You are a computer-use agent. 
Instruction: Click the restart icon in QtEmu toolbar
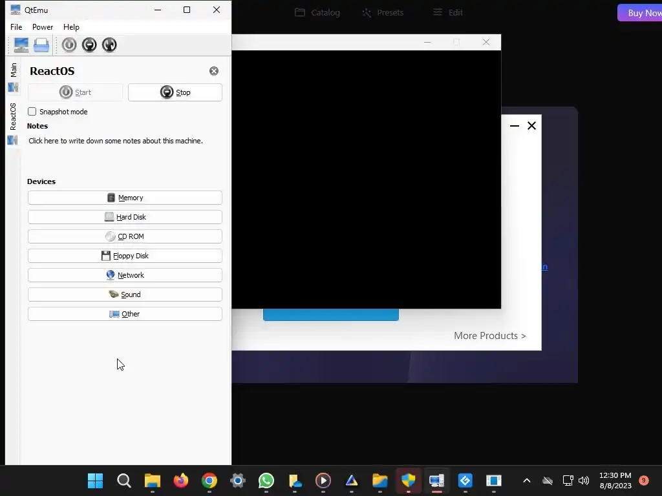pyautogui.click(x=109, y=45)
